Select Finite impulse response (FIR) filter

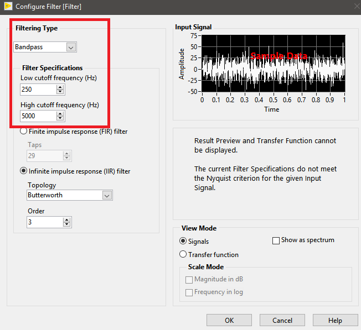(x=24, y=132)
